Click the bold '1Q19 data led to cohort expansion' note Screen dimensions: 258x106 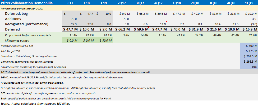(x=75, y=72)
